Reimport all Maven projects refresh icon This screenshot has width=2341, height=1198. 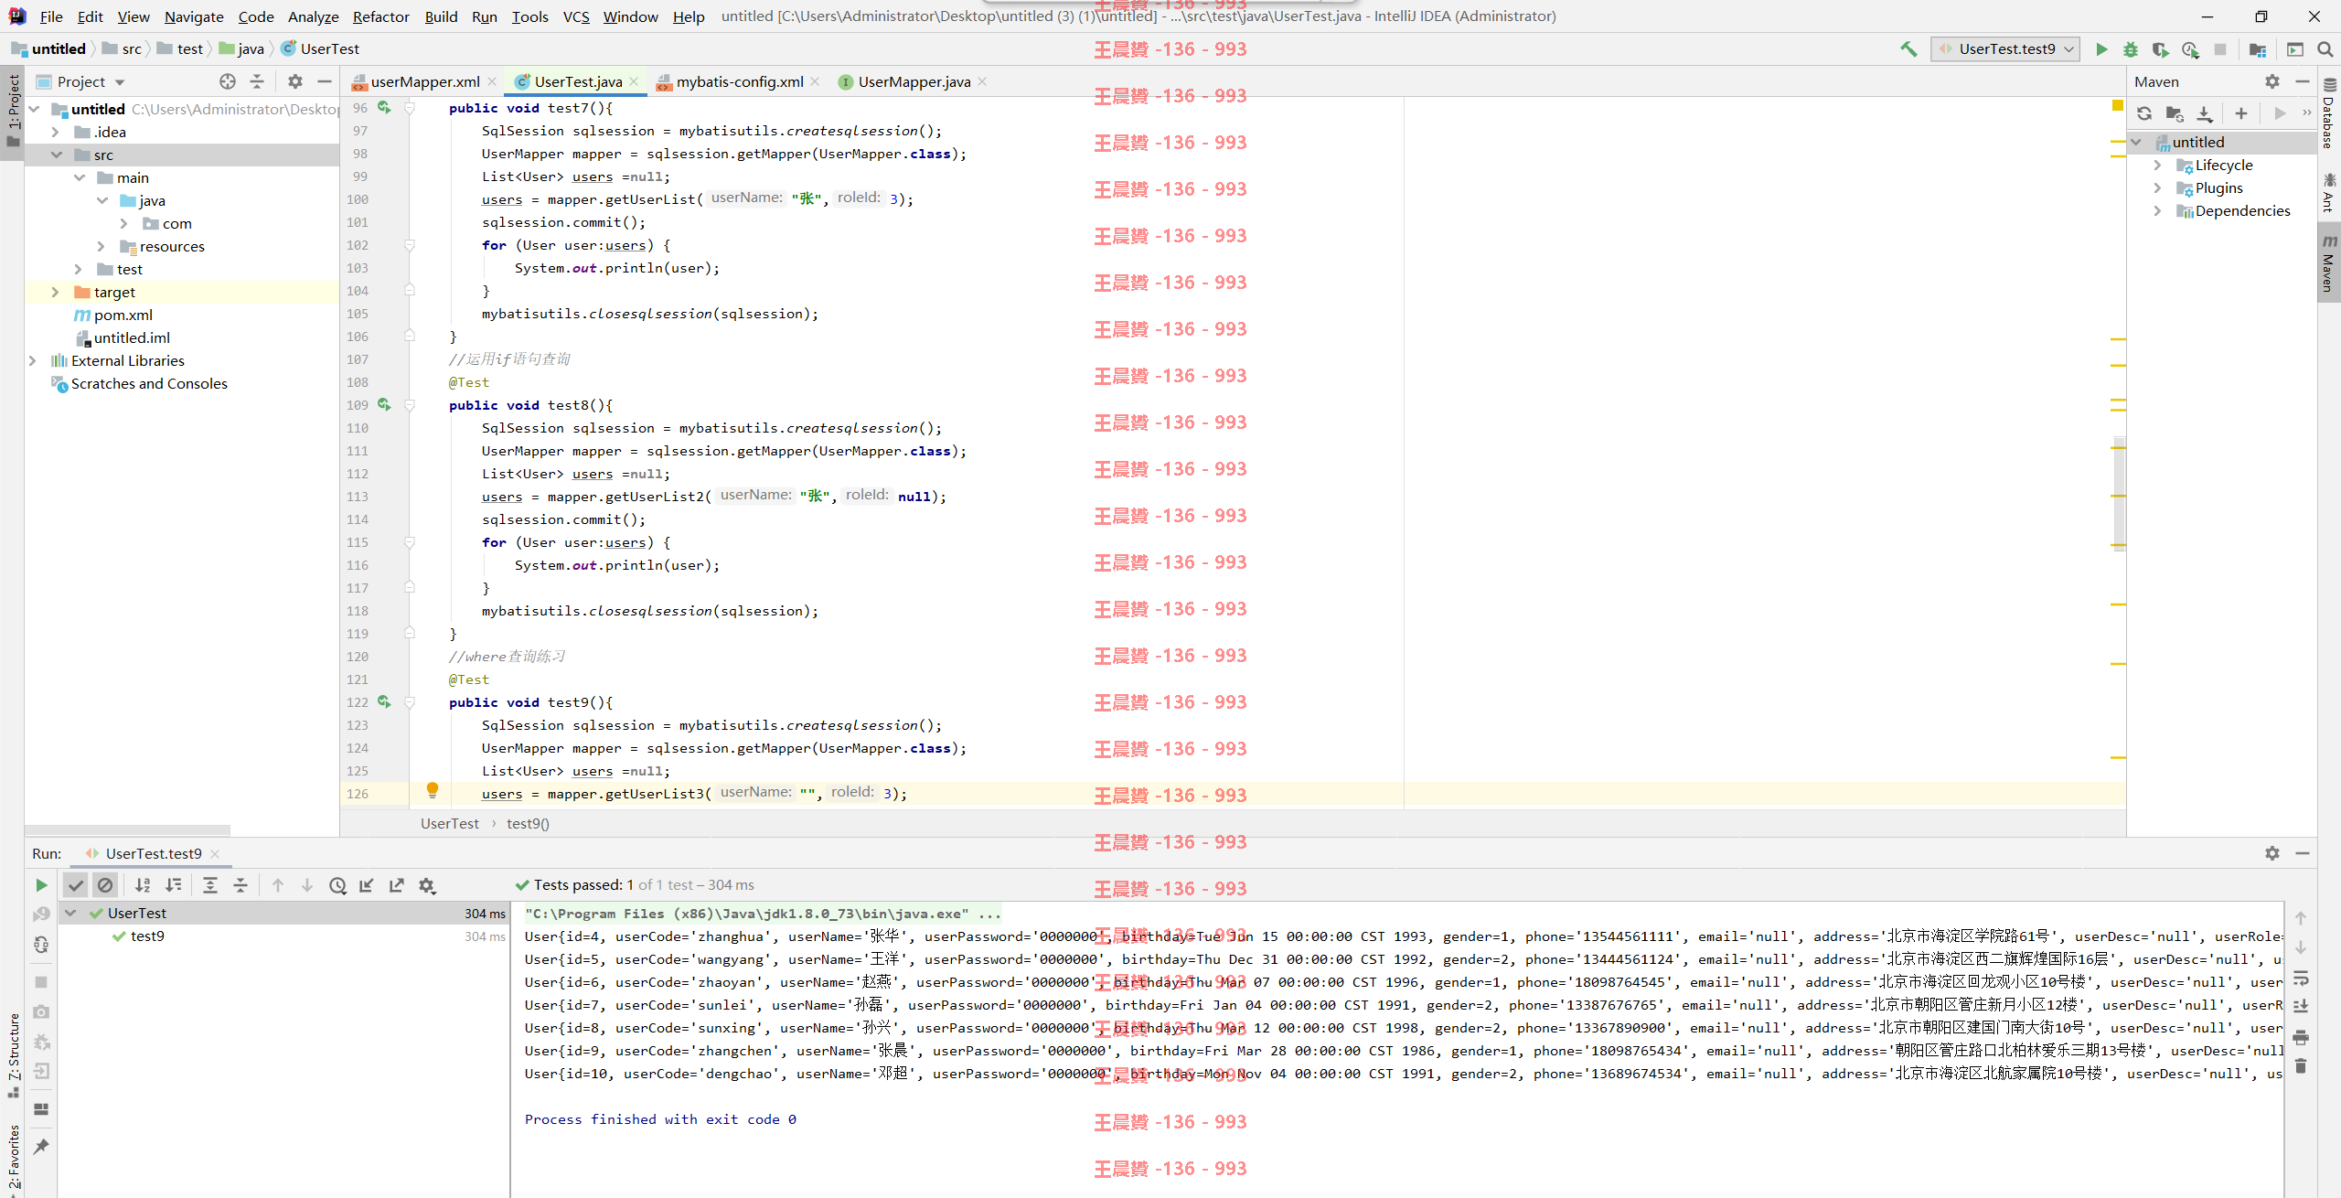2144,113
